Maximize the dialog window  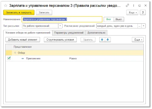pos(140,6)
